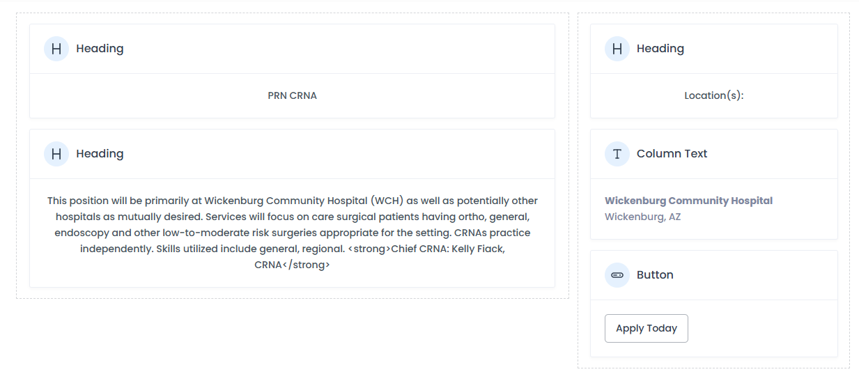Select the Heading label above Location(s)
Viewport: 859px width, 381px height.
coord(660,49)
